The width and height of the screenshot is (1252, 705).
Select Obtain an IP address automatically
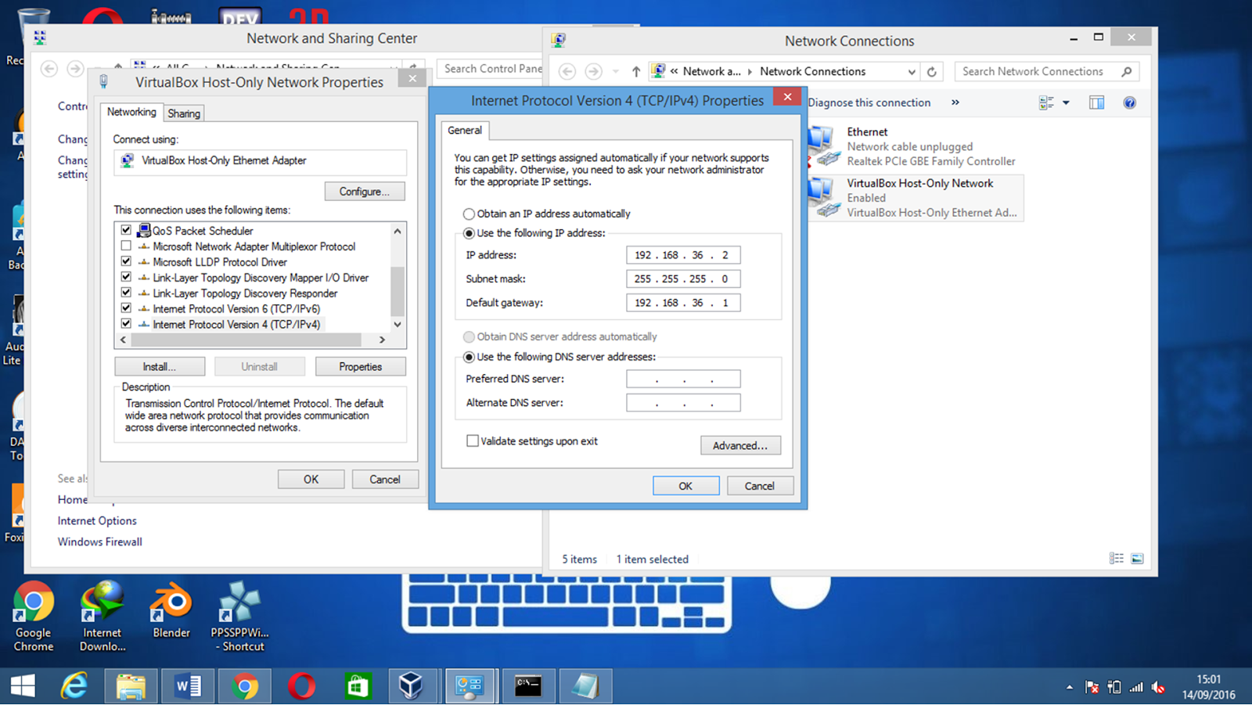click(x=469, y=214)
